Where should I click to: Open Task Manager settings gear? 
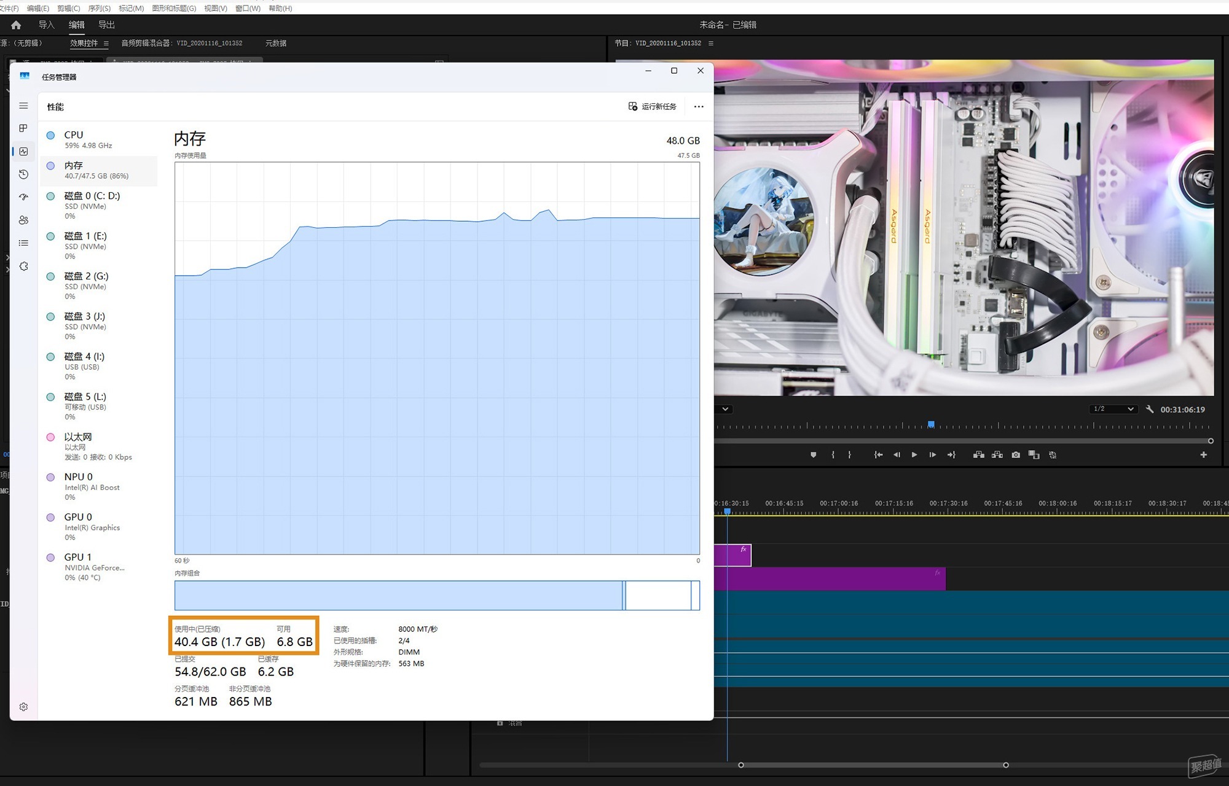click(23, 707)
